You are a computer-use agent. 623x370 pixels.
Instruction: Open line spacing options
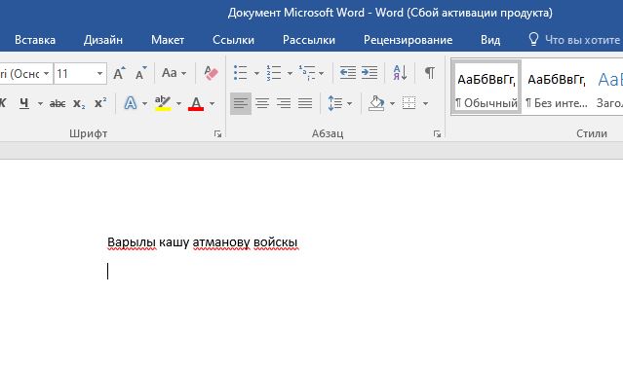335,103
